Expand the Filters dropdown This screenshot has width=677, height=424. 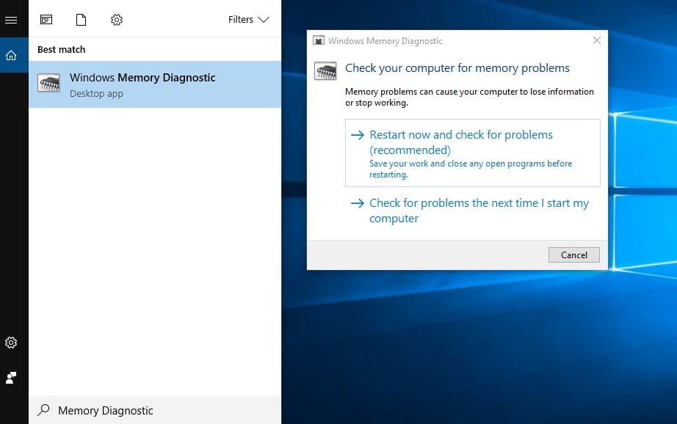pos(248,20)
